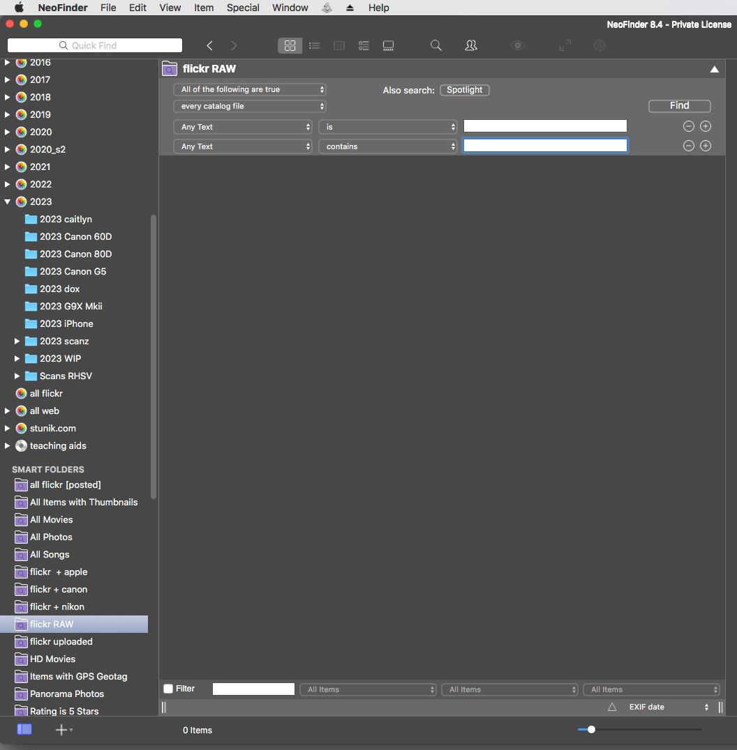The image size is (737, 750).
Task: Collapse the search editor with white triangle
Action: pyautogui.click(x=714, y=70)
